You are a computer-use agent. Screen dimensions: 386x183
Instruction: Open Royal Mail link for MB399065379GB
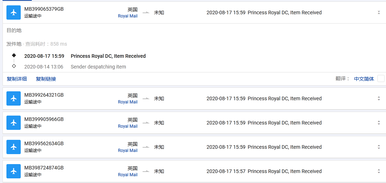coord(128,16)
